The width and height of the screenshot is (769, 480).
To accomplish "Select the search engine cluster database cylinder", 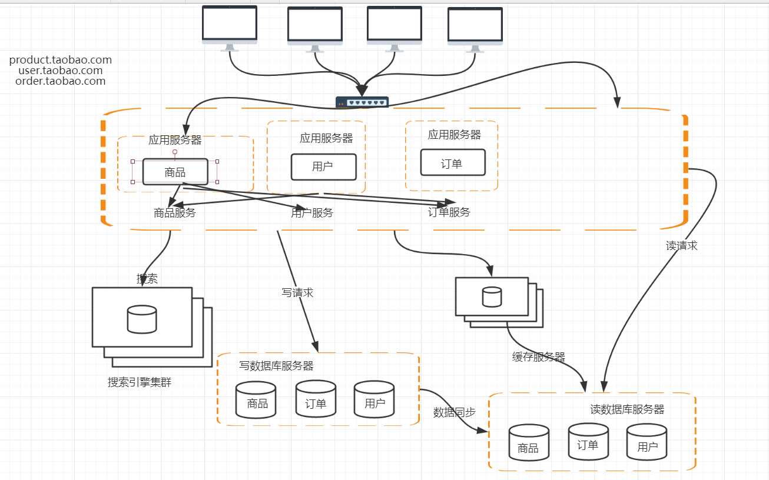I will click(x=142, y=319).
